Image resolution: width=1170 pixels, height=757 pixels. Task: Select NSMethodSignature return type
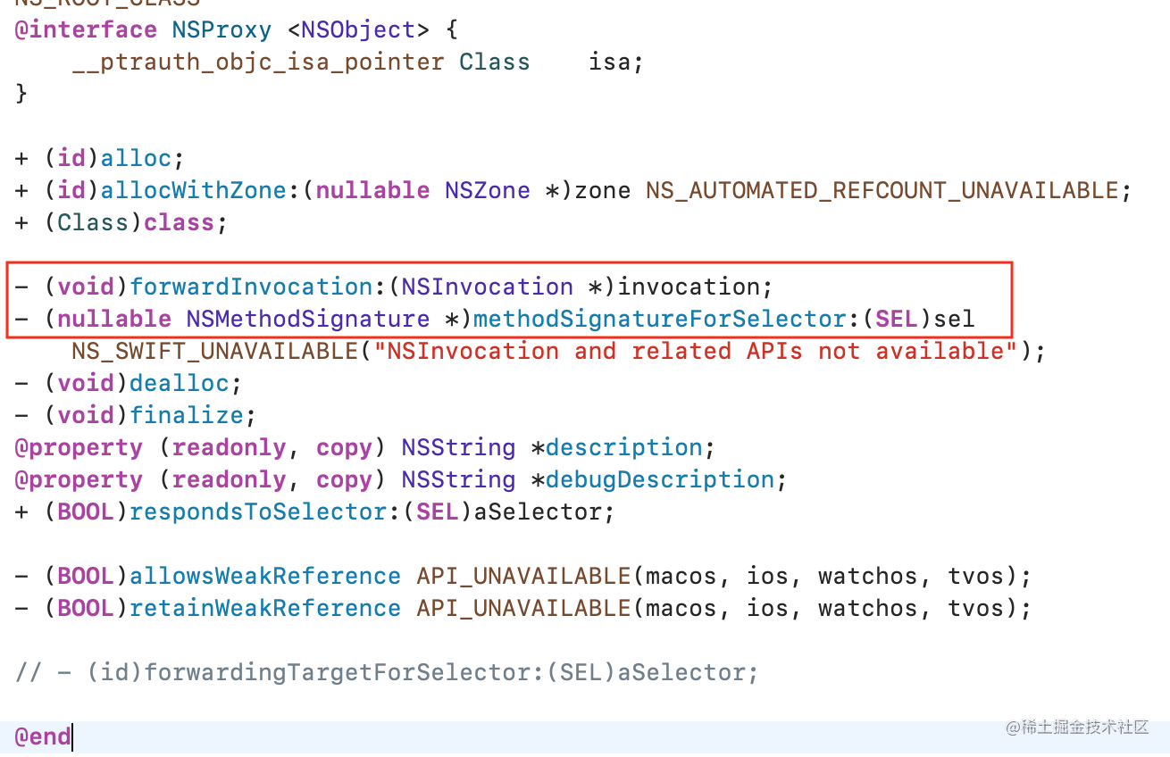308,319
